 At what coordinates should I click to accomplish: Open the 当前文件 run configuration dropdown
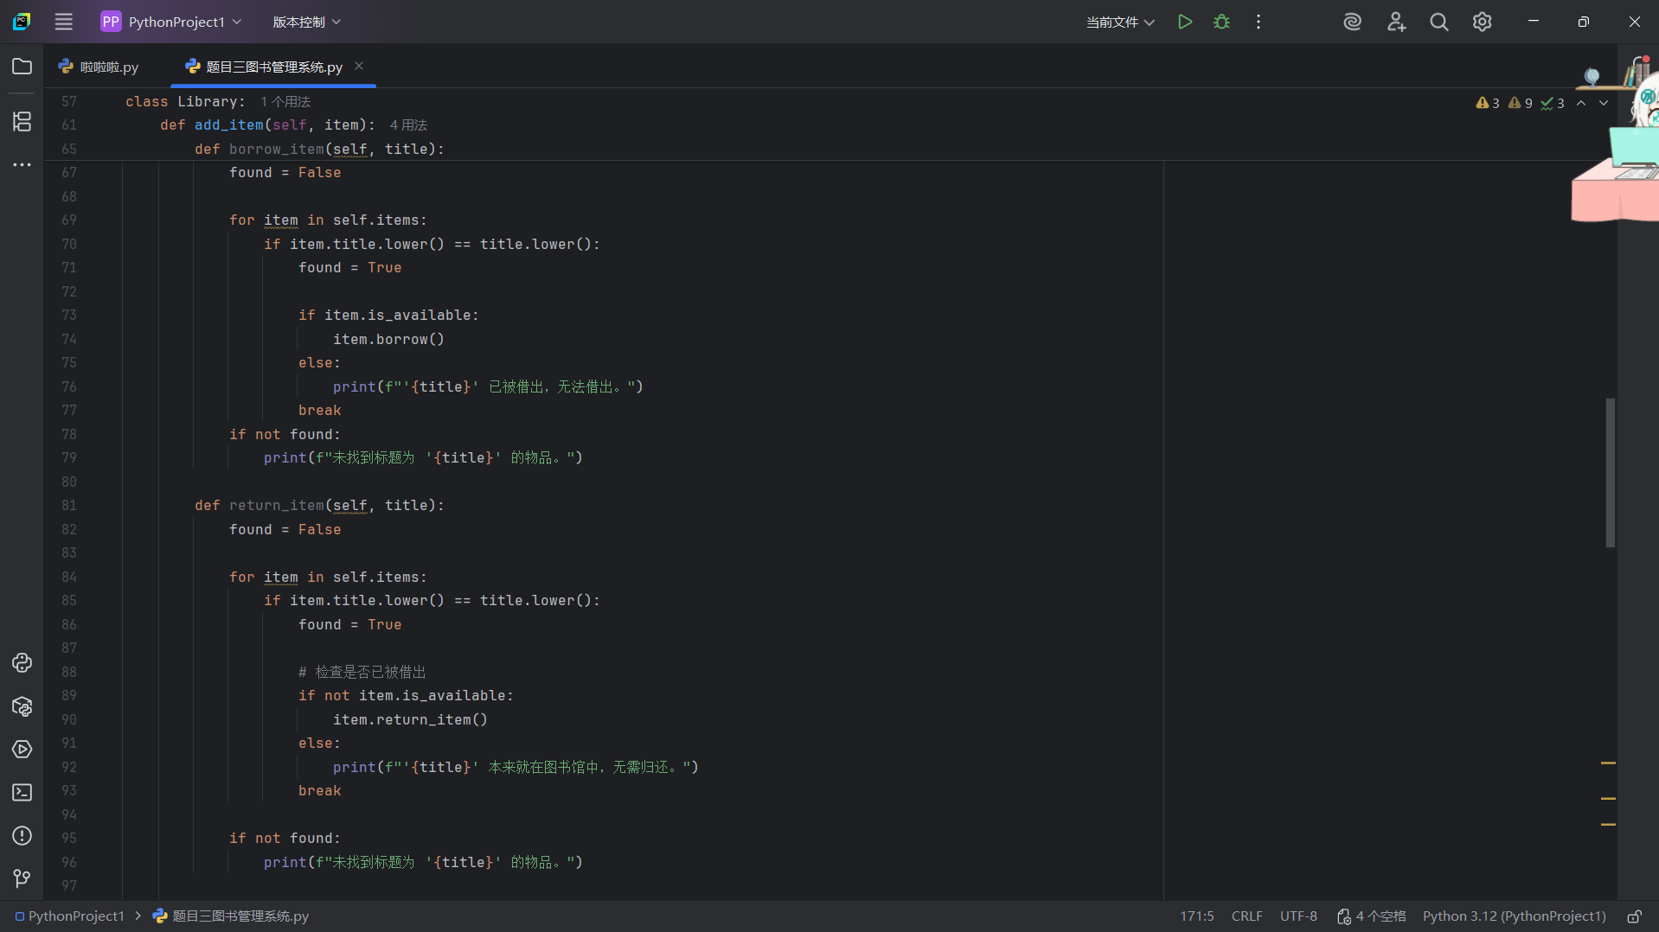coord(1119,22)
